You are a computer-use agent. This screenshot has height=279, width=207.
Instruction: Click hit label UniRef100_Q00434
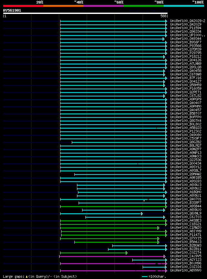point(186,164)
